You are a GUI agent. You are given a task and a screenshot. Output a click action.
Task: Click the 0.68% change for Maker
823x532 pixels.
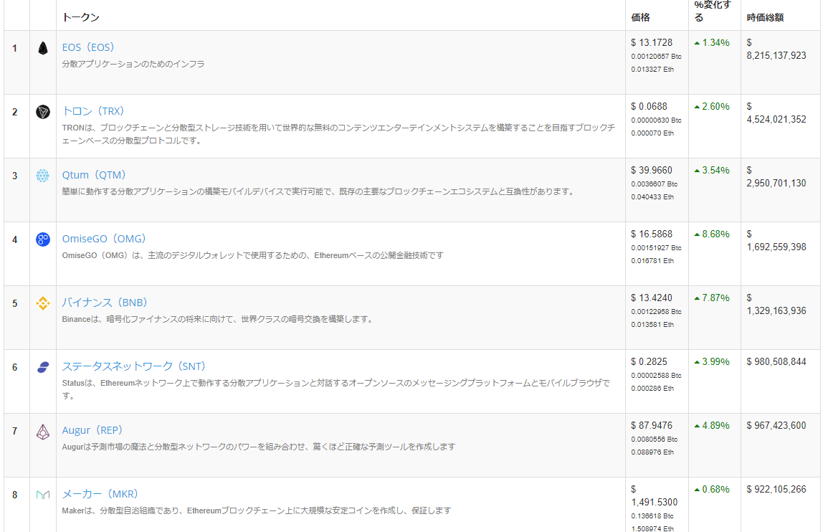pyautogui.click(x=712, y=490)
